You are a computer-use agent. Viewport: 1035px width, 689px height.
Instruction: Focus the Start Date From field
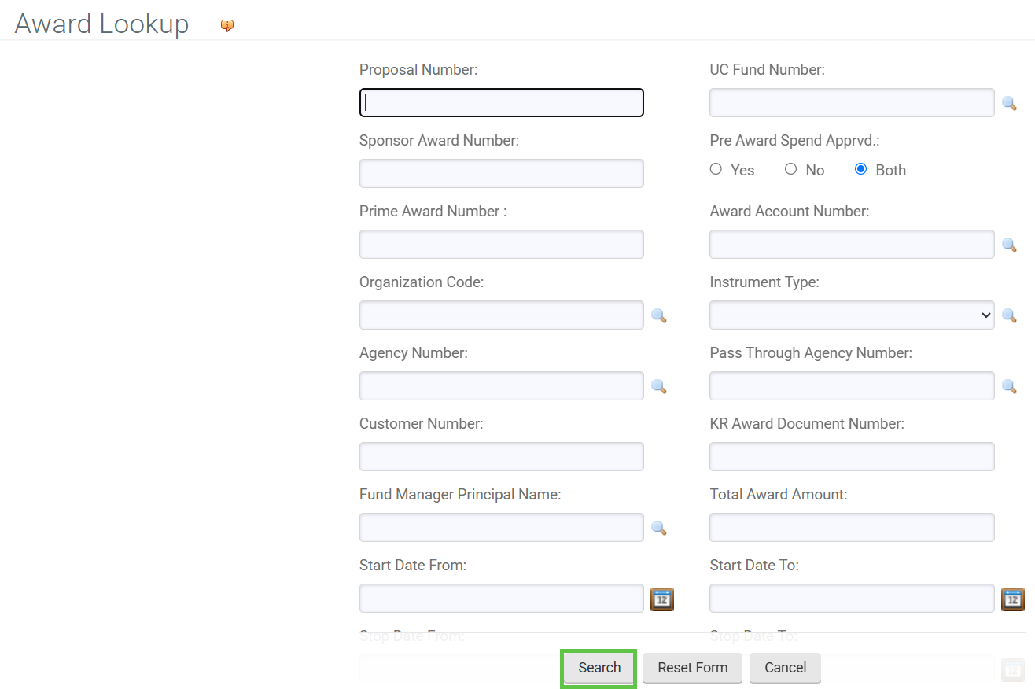502,598
